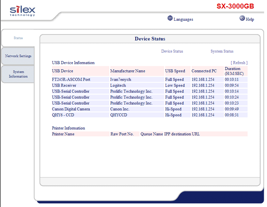Click the Queue Name column header
The image size is (267, 207).
point(152,134)
